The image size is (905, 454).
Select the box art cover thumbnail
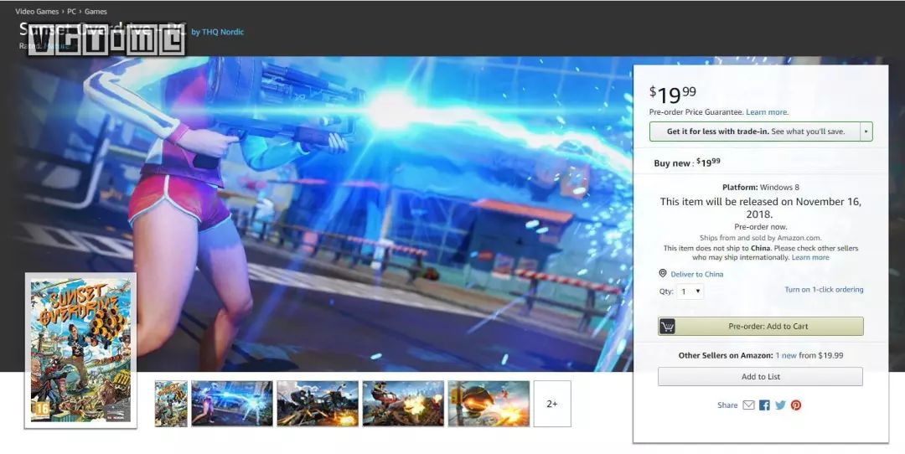coord(172,404)
